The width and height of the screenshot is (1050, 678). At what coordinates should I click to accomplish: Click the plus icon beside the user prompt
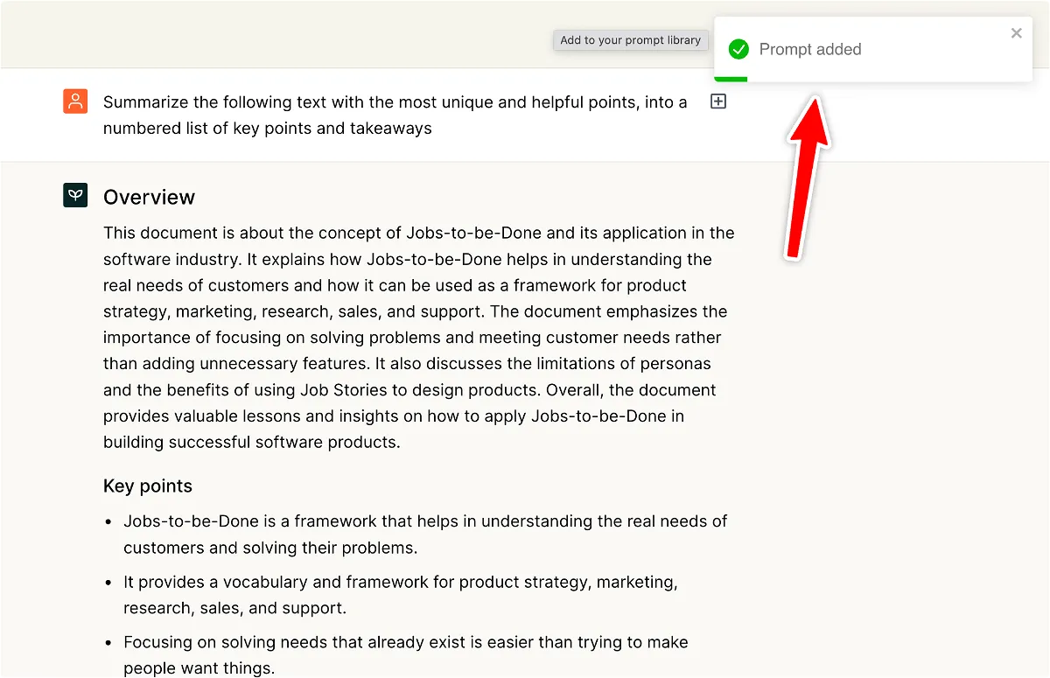[717, 102]
